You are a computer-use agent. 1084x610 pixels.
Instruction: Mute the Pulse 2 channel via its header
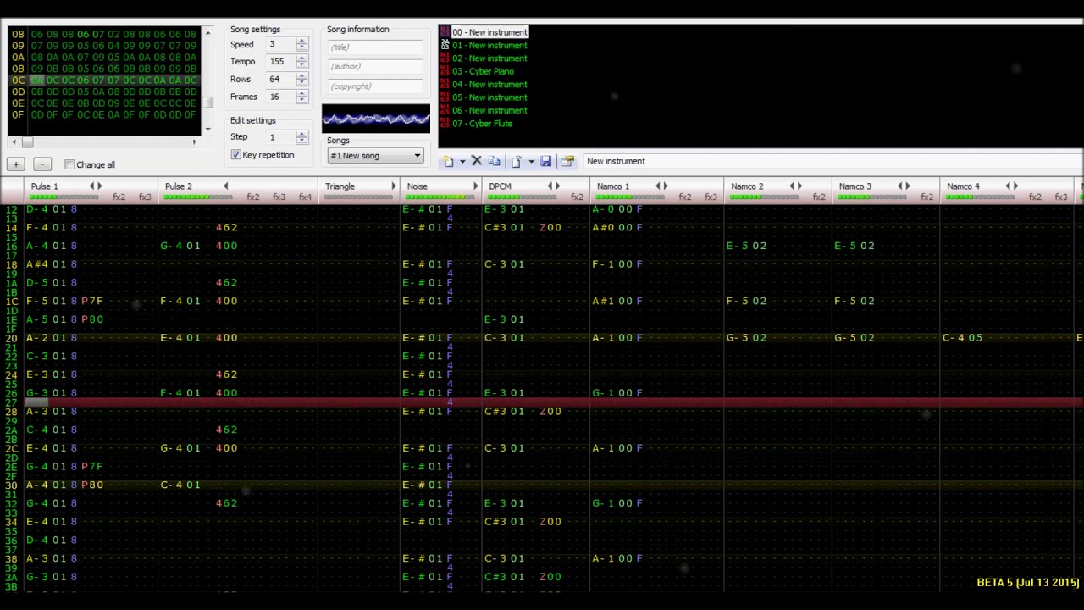(179, 186)
